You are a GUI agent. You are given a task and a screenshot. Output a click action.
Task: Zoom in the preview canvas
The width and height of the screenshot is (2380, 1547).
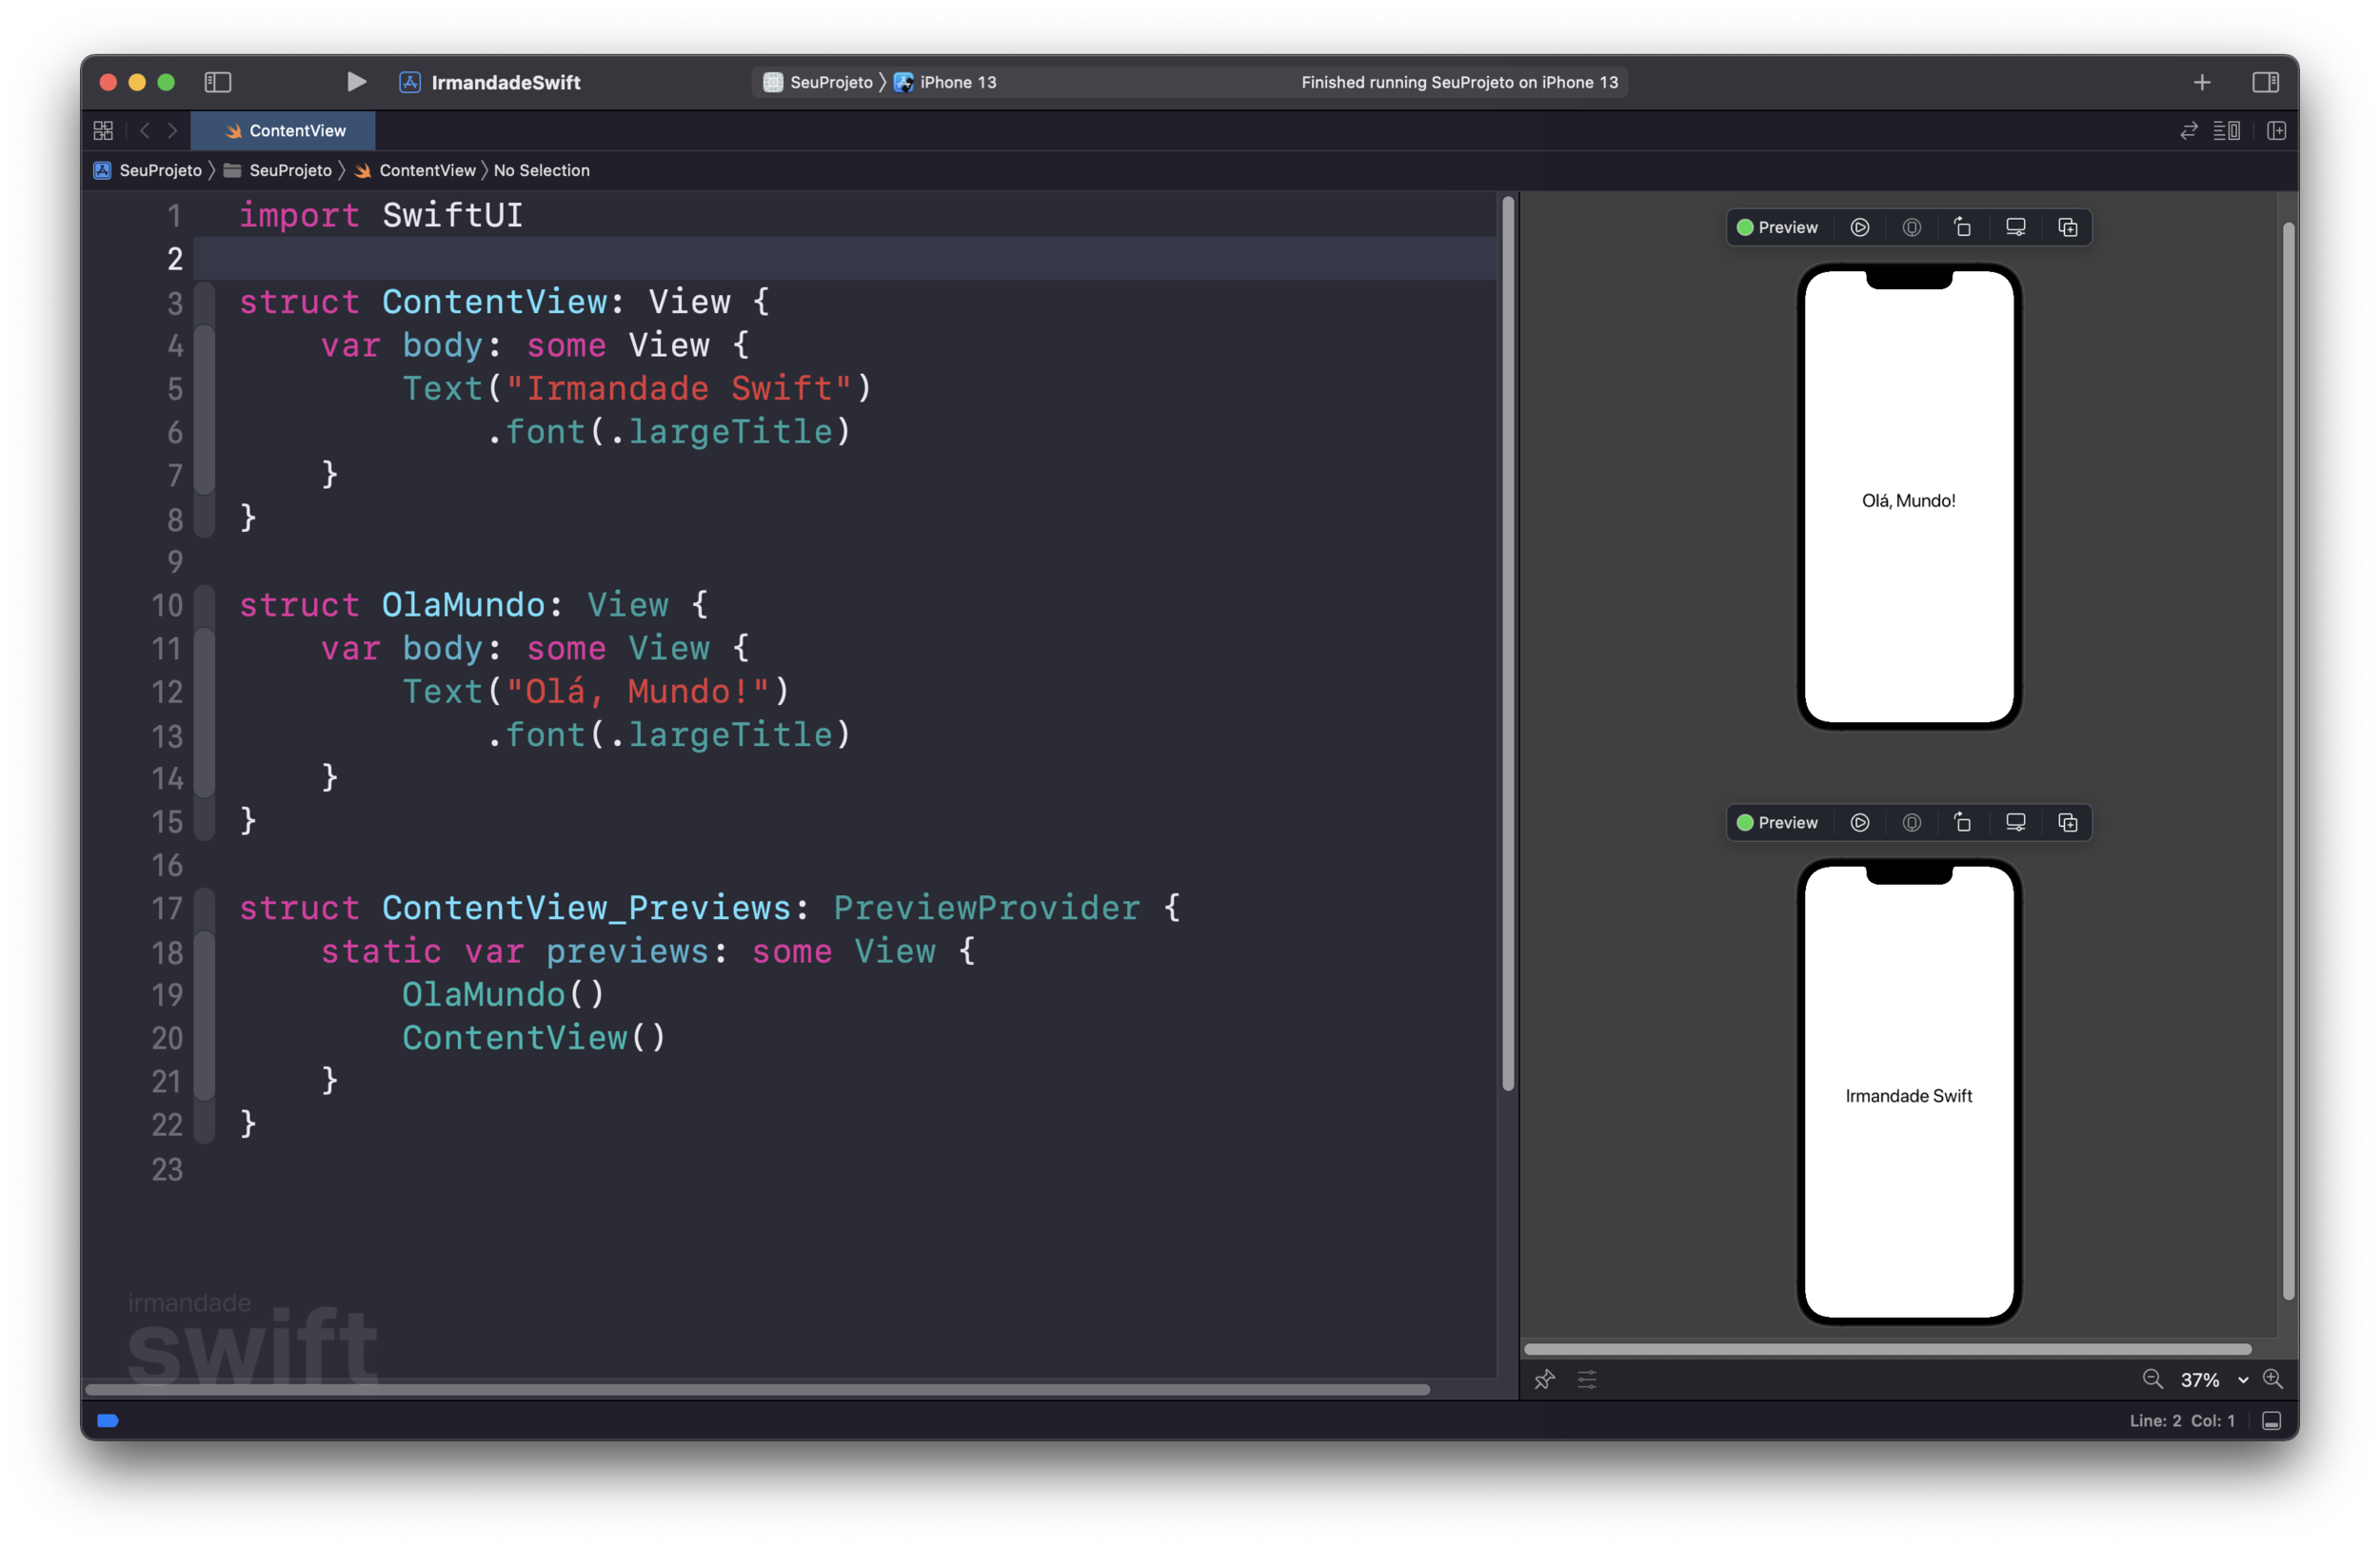pos(2272,1380)
